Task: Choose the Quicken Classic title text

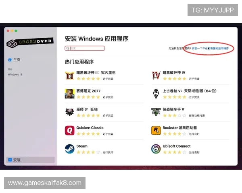Action: [90, 127]
